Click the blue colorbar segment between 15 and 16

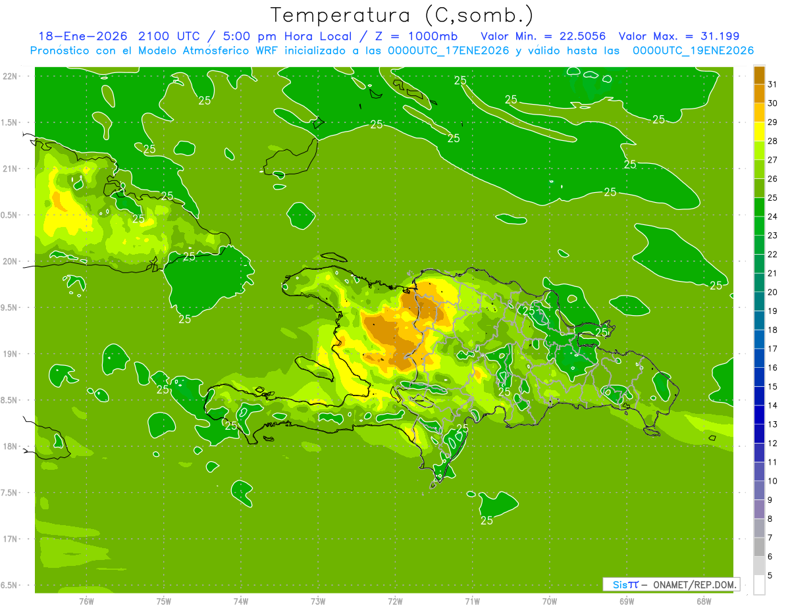759,377
